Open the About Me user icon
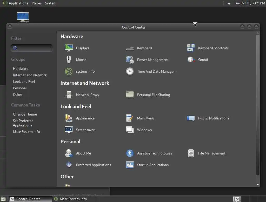The height and width of the screenshot is (202, 266). click(x=69, y=153)
